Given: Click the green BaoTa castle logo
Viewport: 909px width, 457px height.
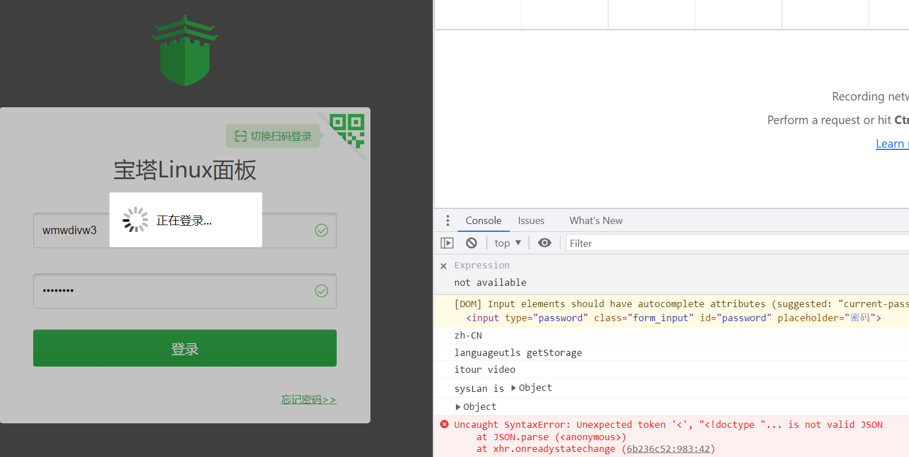Looking at the screenshot, I should 185,51.
